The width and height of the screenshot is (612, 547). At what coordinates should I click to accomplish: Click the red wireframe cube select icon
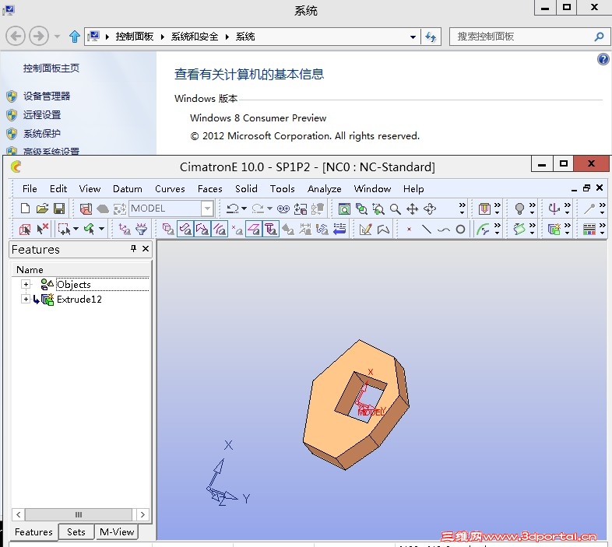coord(25,230)
